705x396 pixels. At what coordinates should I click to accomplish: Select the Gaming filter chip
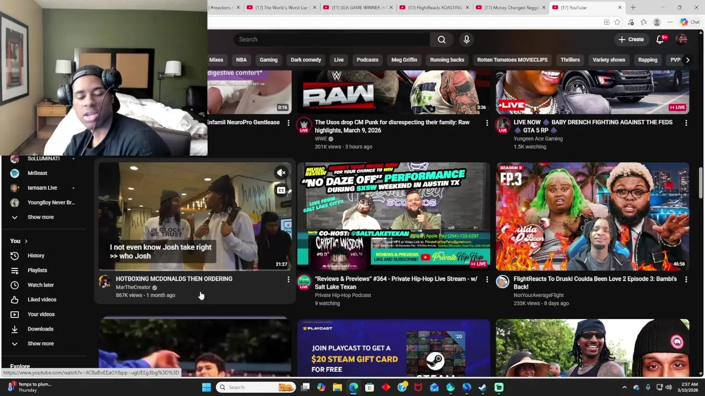[269, 60]
